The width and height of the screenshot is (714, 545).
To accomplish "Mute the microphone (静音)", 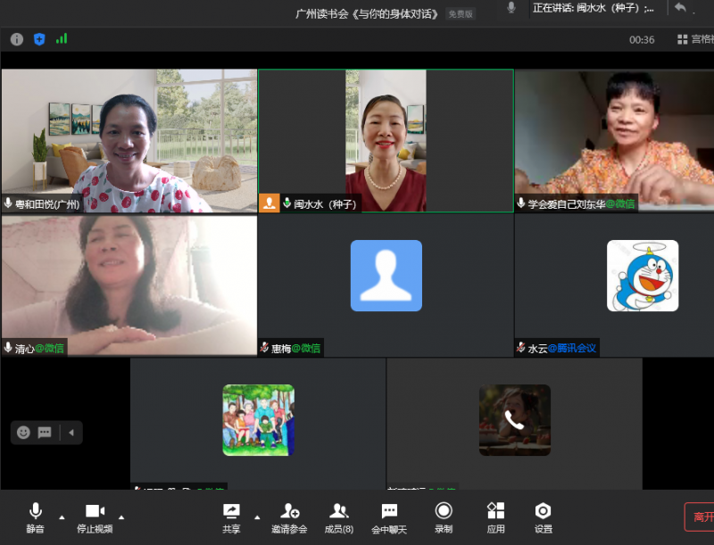I will [x=35, y=516].
